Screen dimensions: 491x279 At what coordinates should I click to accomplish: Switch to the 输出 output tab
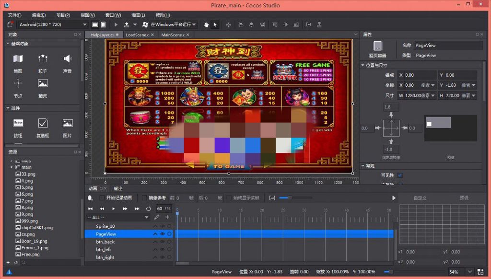118,188
